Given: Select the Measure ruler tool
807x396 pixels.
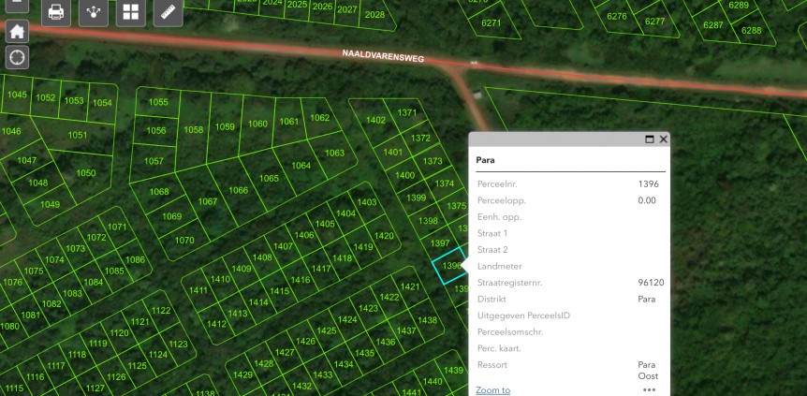Looking at the screenshot, I should [168, 12].
